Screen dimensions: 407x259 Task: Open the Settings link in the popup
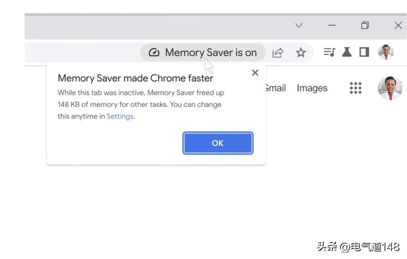[x=120, y=116]
